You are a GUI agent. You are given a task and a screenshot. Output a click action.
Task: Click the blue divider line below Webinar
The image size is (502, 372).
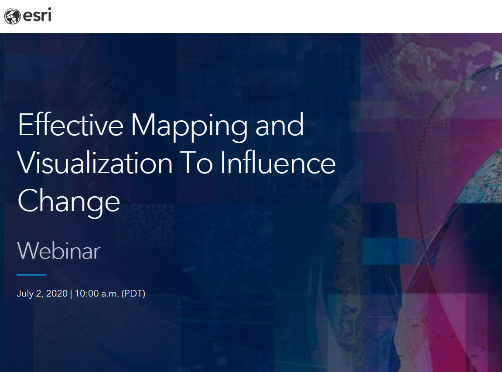31,275
